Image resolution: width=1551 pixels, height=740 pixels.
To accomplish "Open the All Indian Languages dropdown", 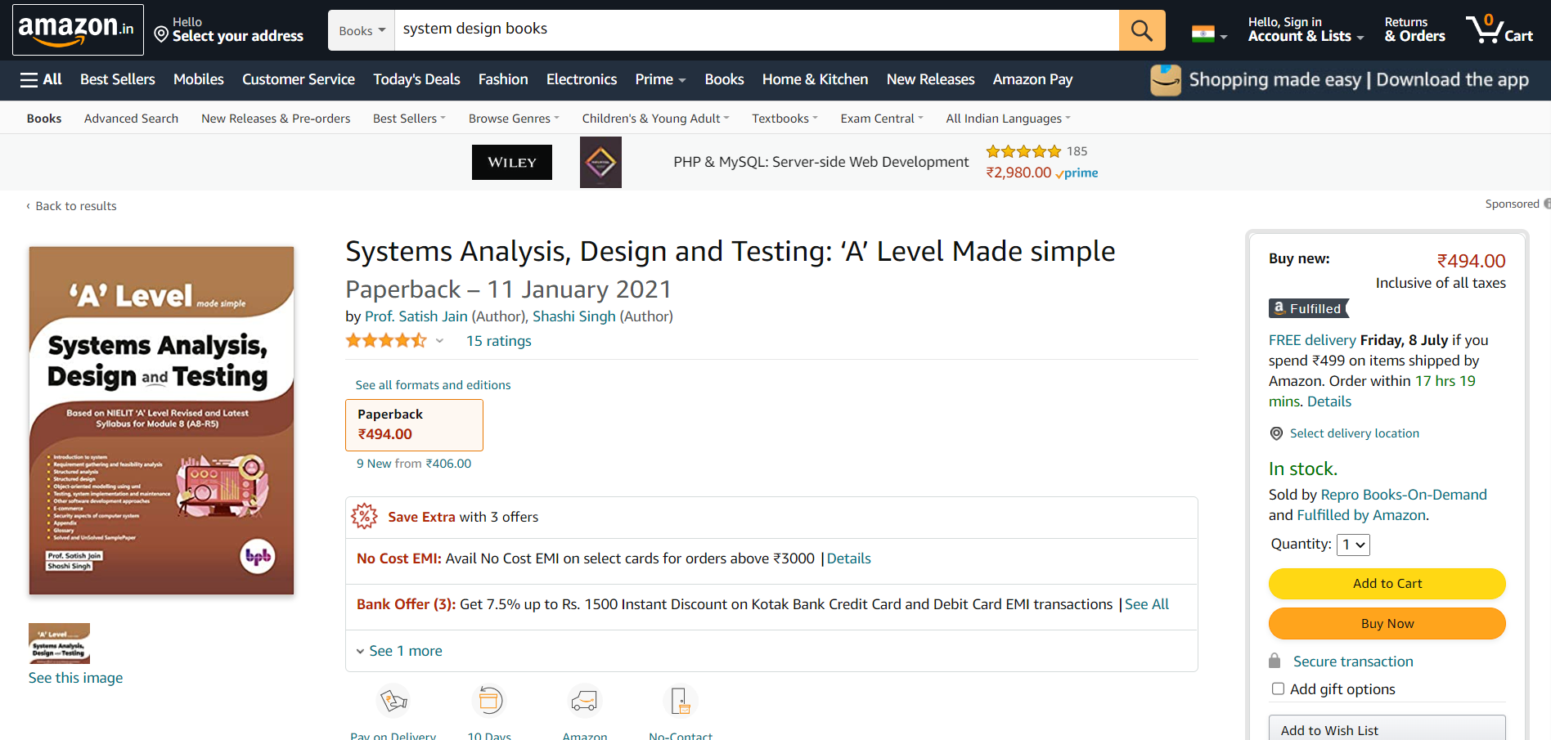I will 1008,119.
